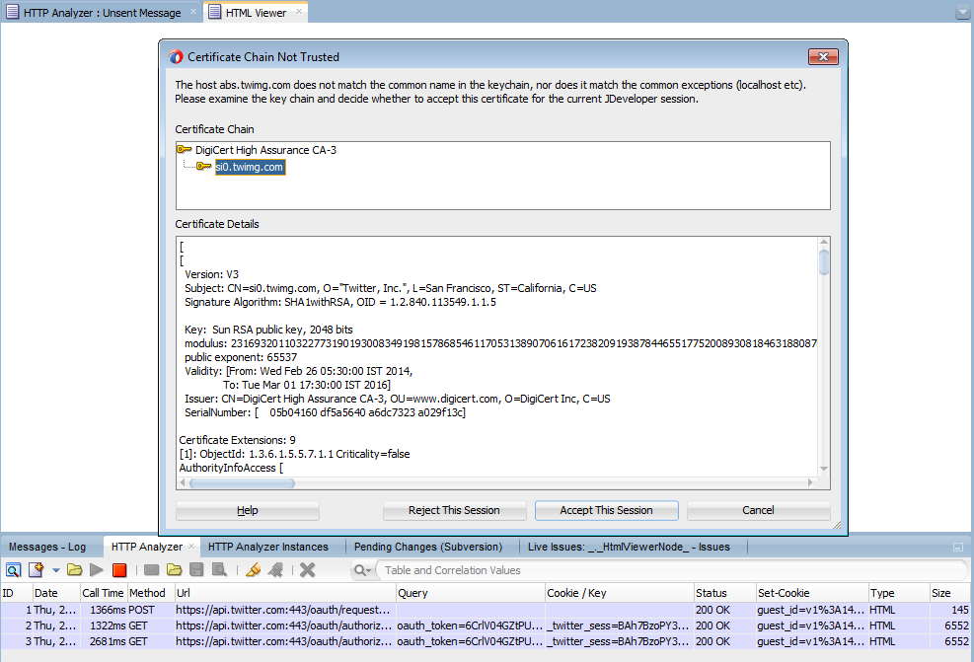Select the GET row with 2681ms call time

[x=486, y=641]
